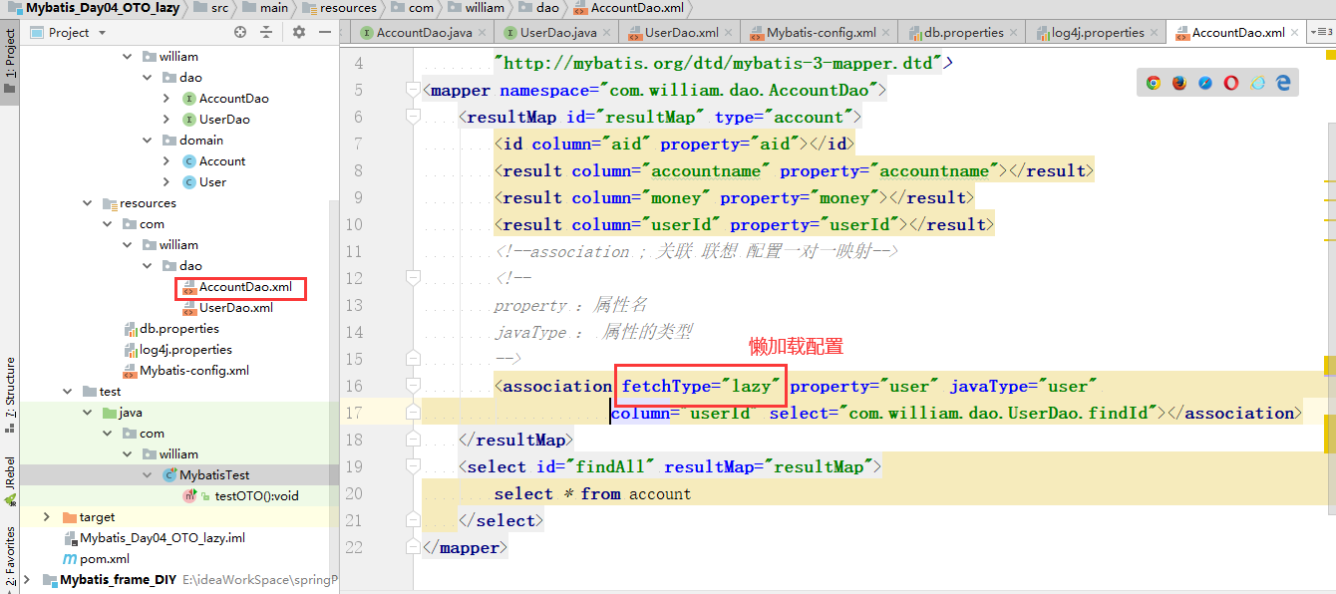Screen dimensions: 1336x594
Task: Expand Mybatis_frame_DIY project node
Action: pos(26,580)
